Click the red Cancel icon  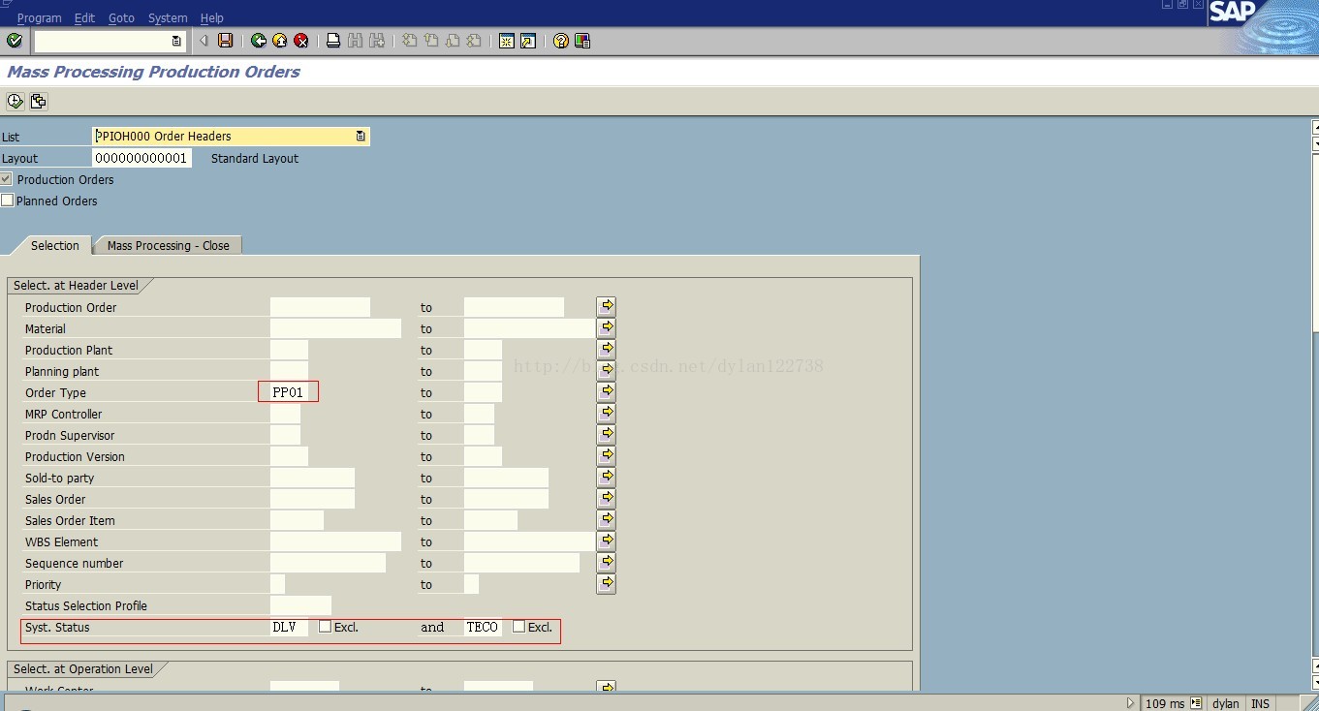300,41
